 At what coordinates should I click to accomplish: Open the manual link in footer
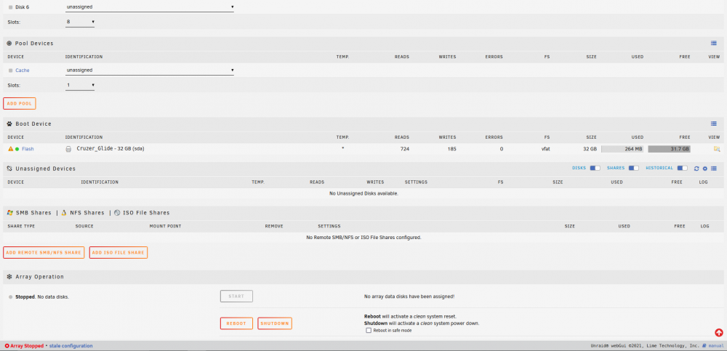pos(716,346)
